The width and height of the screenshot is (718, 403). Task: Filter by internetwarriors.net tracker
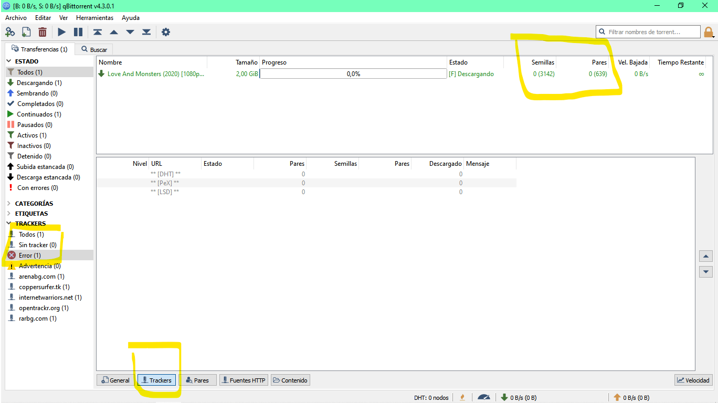(x=49, y=298)
